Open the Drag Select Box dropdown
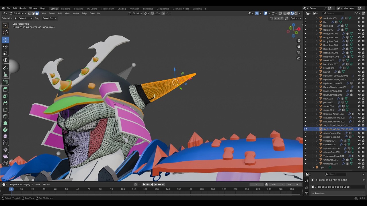This screenshot has height=206, width=367. click(49, 18)
